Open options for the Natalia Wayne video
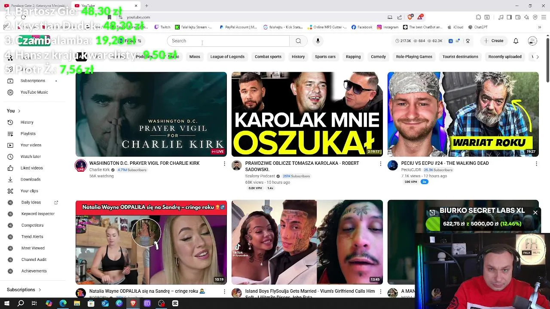 224,291
